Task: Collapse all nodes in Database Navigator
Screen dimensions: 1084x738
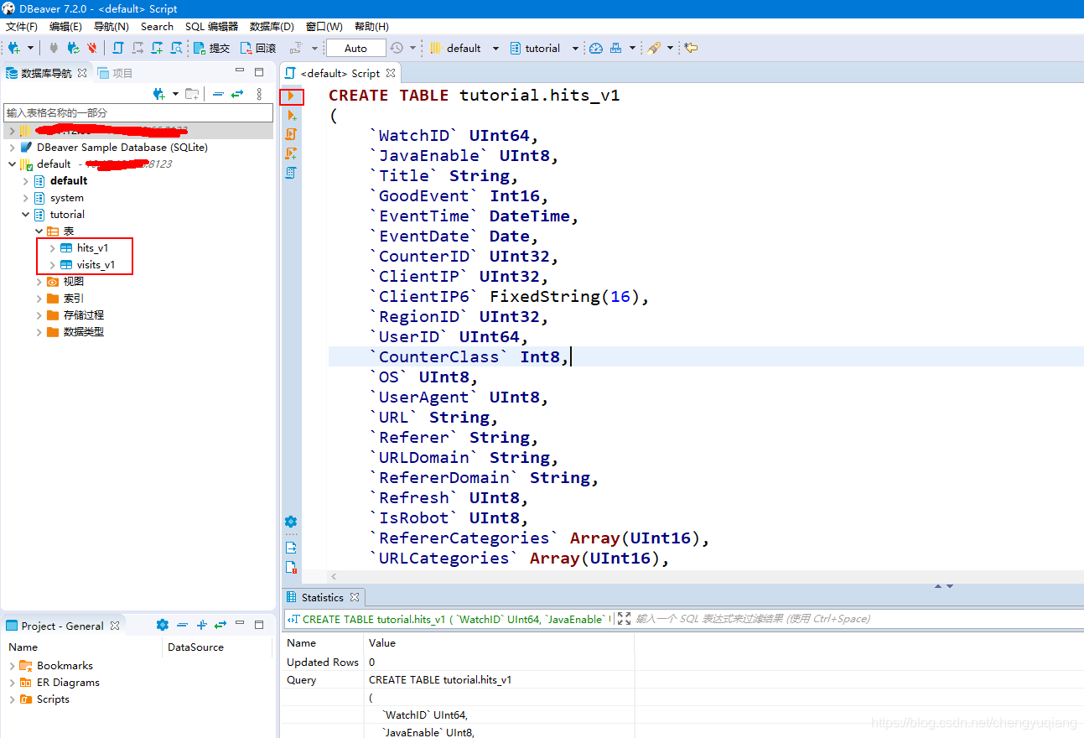Action: [x=218, y=94]
